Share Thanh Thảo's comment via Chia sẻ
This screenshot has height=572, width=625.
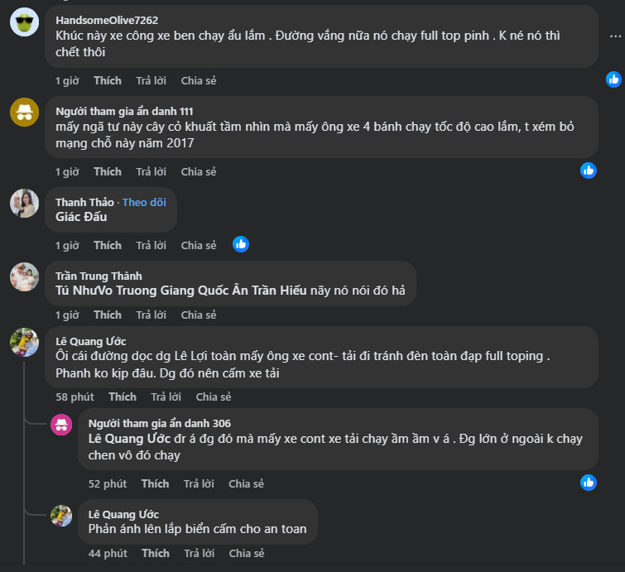pyautogui.click(x=199, y=245)
